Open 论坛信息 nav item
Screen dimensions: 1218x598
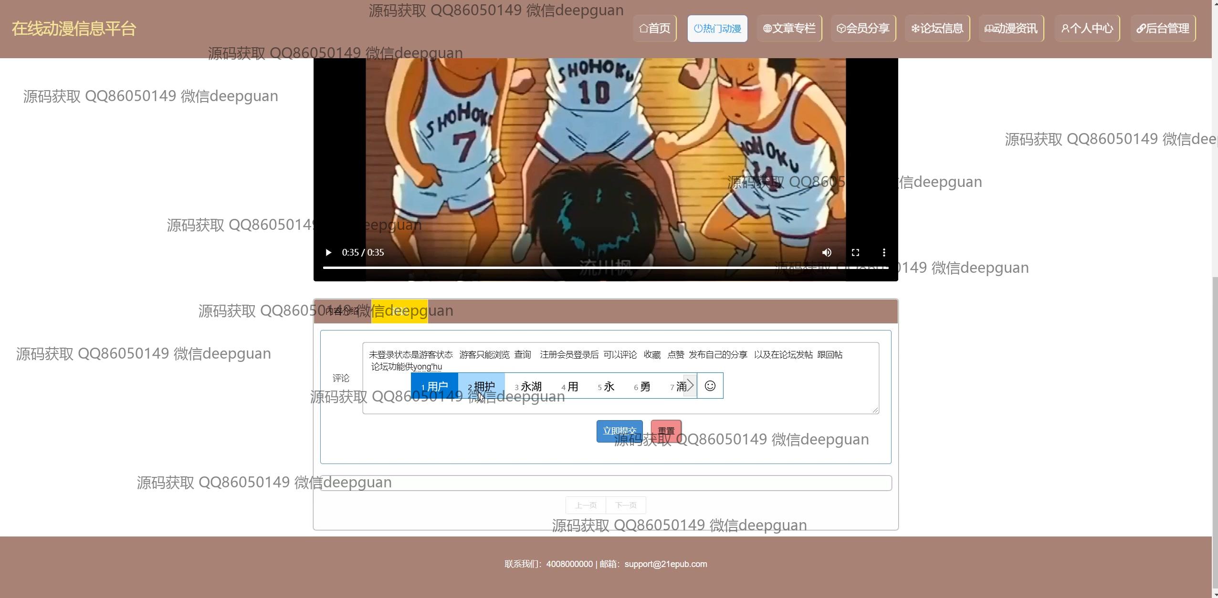[x=937, y=29]
